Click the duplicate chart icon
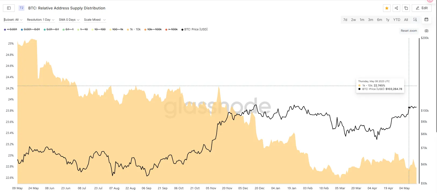Image resolution: width=437 pixels, height=193 pixels. tap(406, 8)
